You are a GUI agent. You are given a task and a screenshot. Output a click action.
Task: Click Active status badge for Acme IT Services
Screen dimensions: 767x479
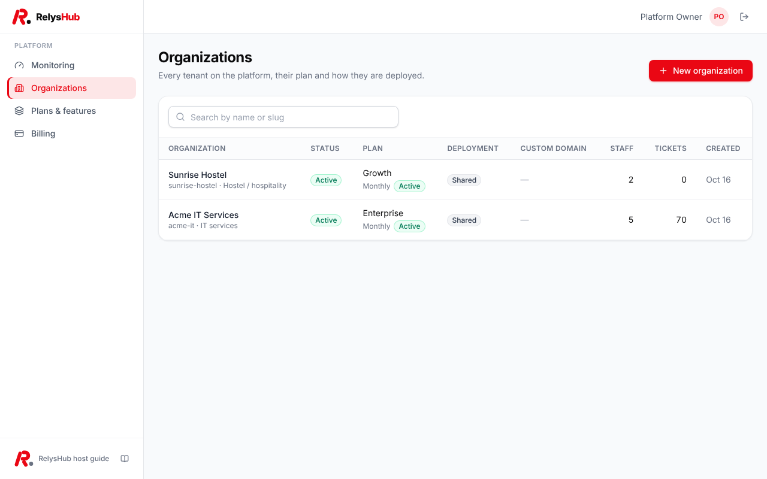(326, 220)
